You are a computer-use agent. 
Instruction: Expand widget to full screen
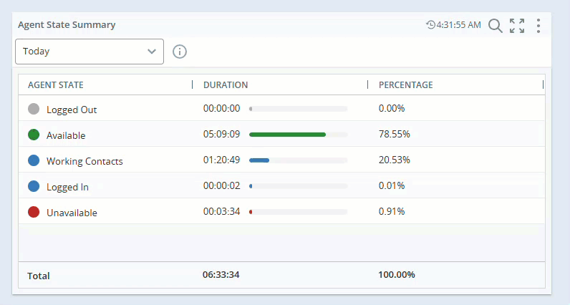(517, 26)
